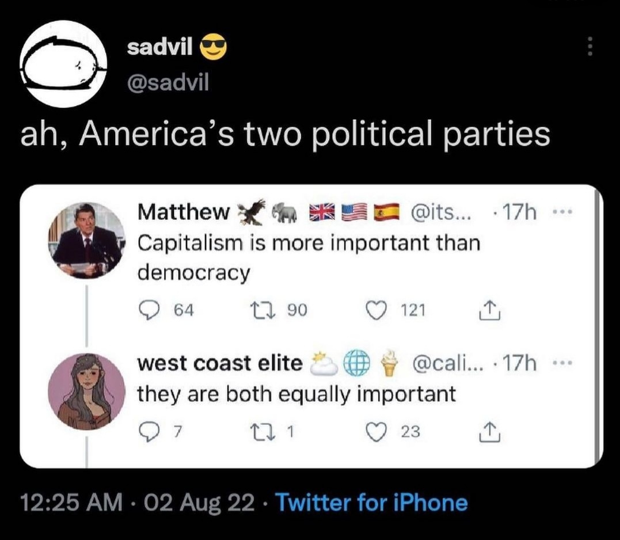The height and width of the screenshot is (540, 620).
Task: Click reply icon on Matthew's tweet
Action: tap(149, 311)
